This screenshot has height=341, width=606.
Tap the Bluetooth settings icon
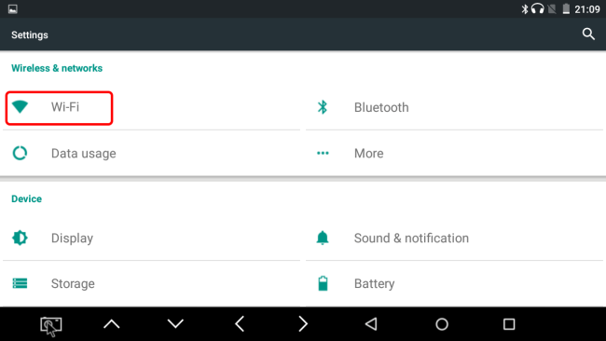pyautogui.click(x=323, y=107)
